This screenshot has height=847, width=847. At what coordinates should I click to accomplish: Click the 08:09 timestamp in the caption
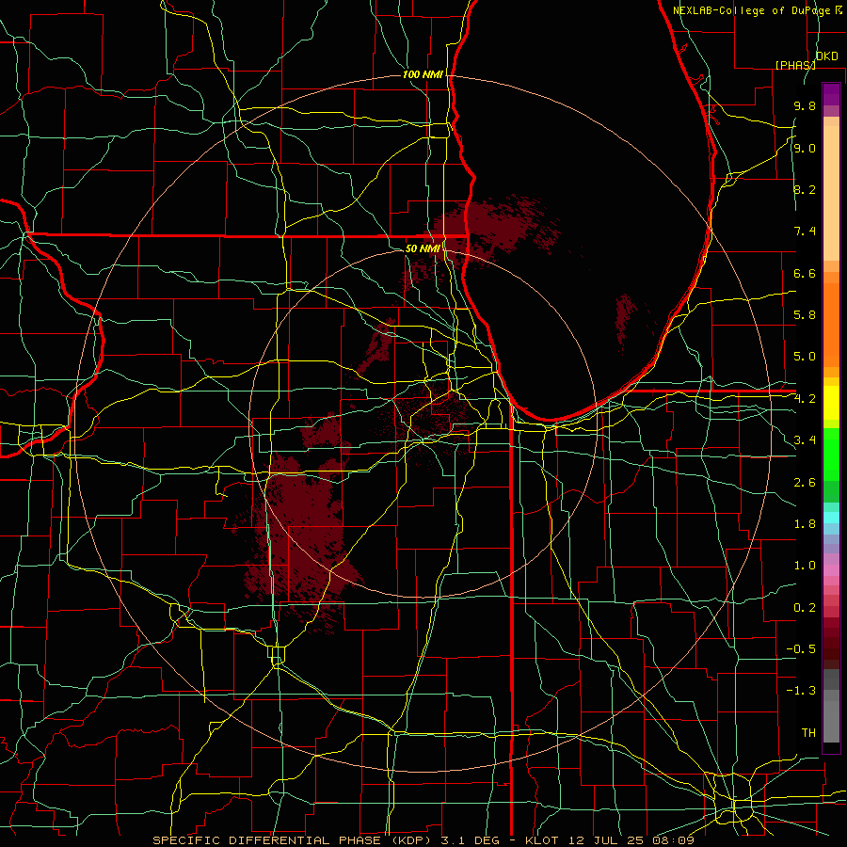pos(675,840)
